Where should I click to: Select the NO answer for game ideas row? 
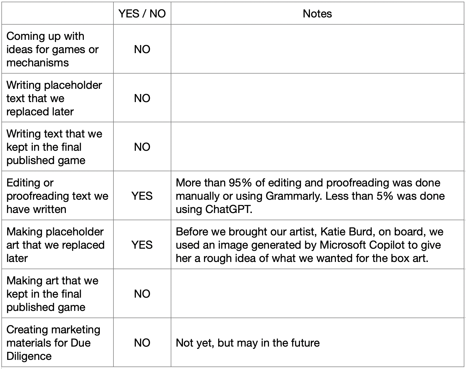[x=142, y=49]
